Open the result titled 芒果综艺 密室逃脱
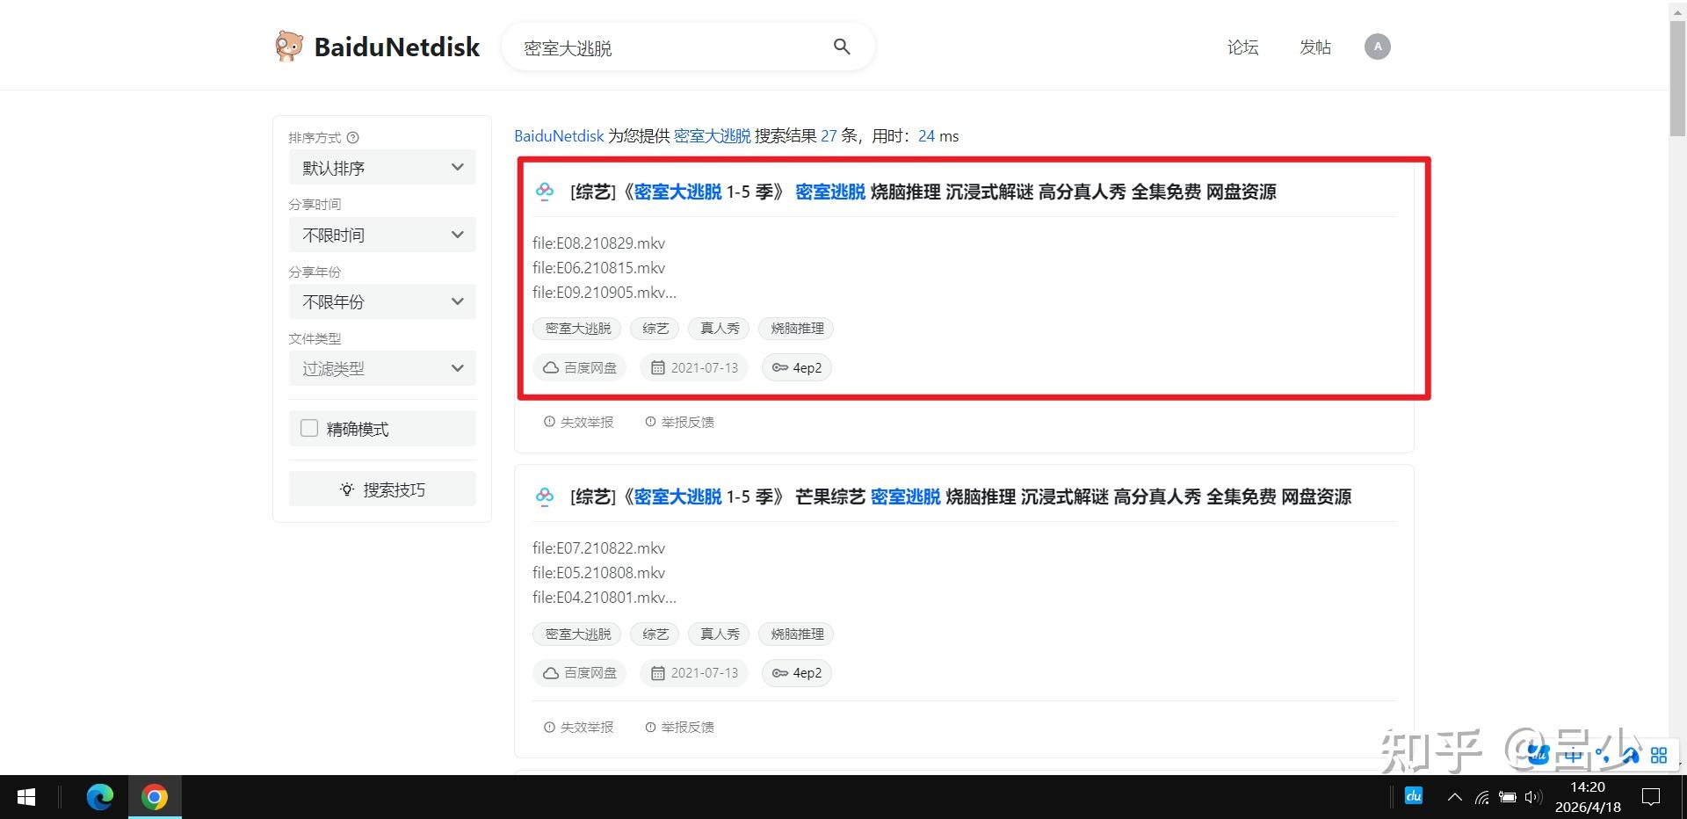1687x819 pixels. [960, 496]
